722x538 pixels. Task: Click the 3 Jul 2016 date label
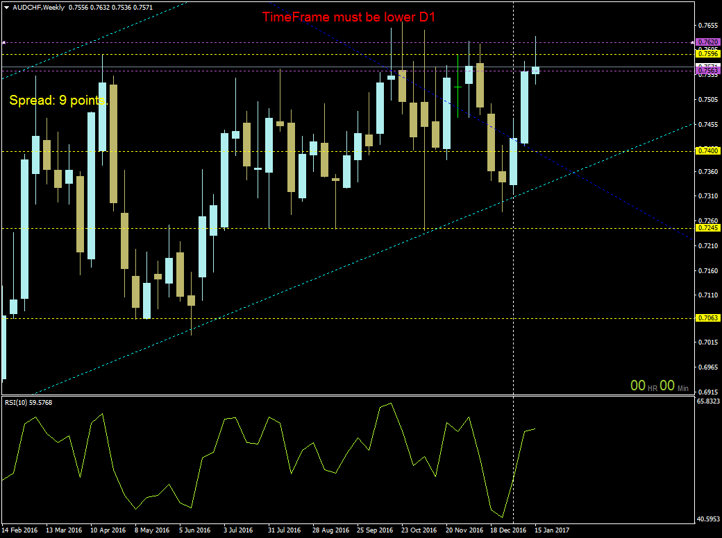click(x=238, y=530)
